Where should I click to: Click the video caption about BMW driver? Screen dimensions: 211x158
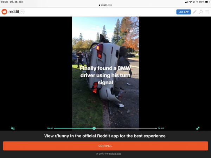tap(105, 75)
